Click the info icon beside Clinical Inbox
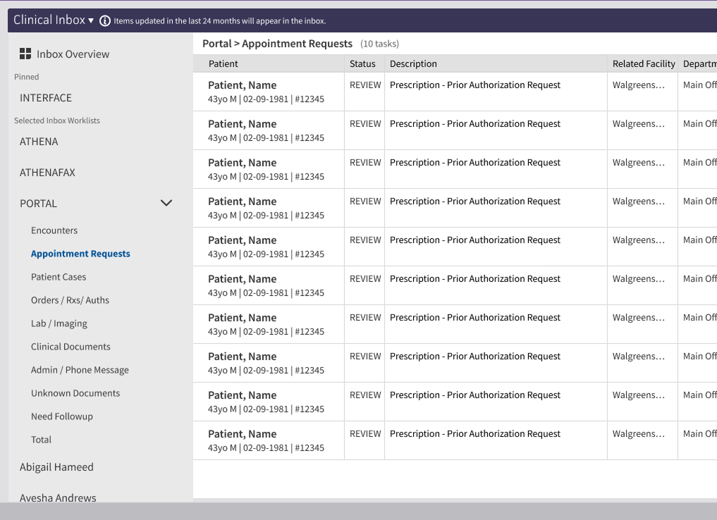717x520 pixels. [x=105, y=21]
